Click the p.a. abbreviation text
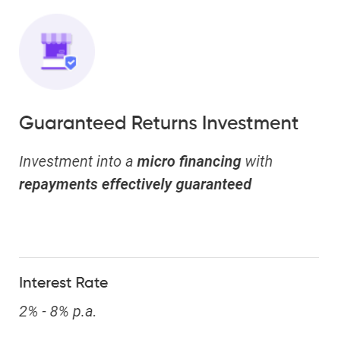The image size is (338, 337). tap(84, 312)
